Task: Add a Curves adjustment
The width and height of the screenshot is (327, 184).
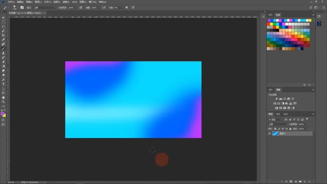Action: point(285,99)
